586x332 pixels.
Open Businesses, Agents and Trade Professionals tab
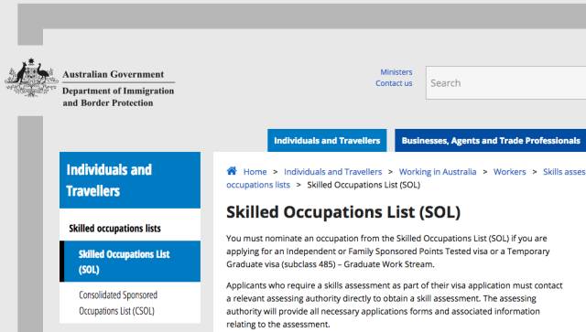(x=491, y=141)
